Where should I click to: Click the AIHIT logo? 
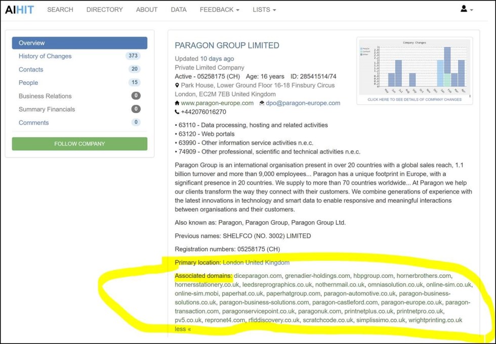[x=19, y=10]
